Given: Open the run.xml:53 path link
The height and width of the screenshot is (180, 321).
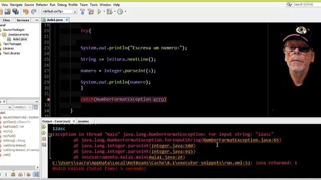Looking at the screenshot, I should [151, 163].
